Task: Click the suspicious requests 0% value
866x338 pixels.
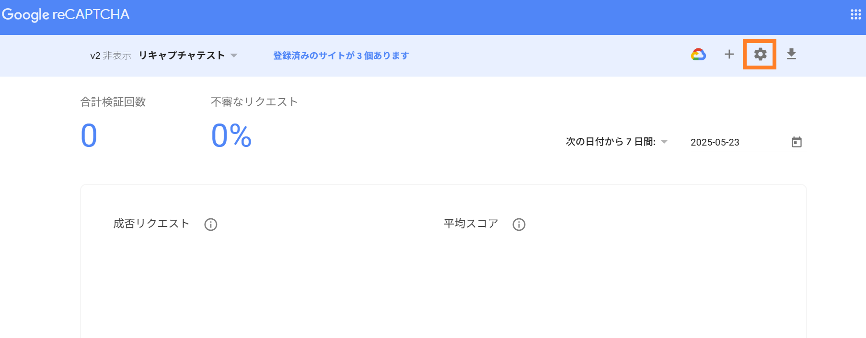Action: click(x=231, y=135)
